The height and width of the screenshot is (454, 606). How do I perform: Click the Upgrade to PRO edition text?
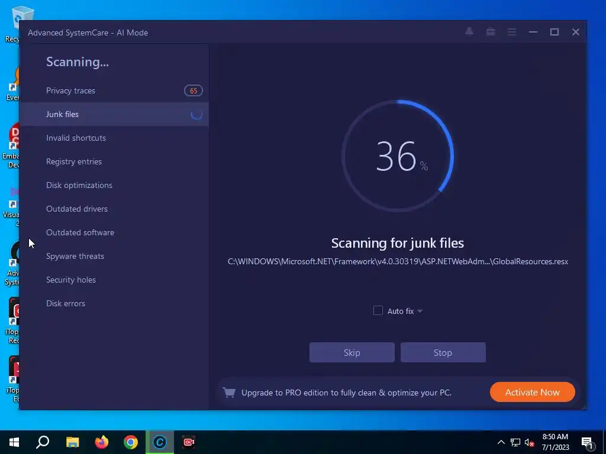(346, 393)
